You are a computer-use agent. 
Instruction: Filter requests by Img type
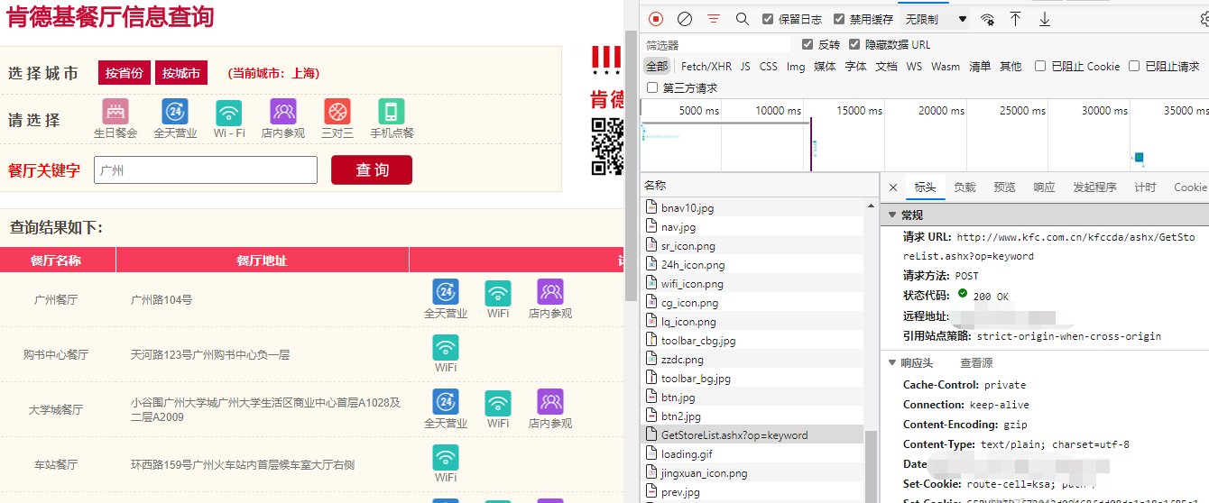click(x=796, y=66)
